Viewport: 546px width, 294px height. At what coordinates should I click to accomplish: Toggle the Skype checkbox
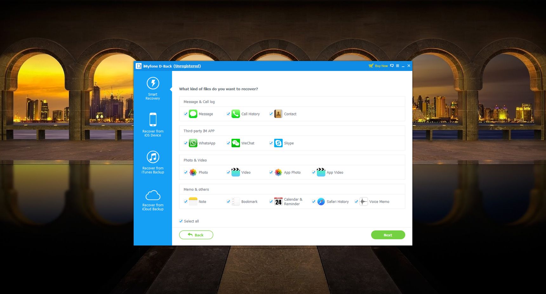271,143
